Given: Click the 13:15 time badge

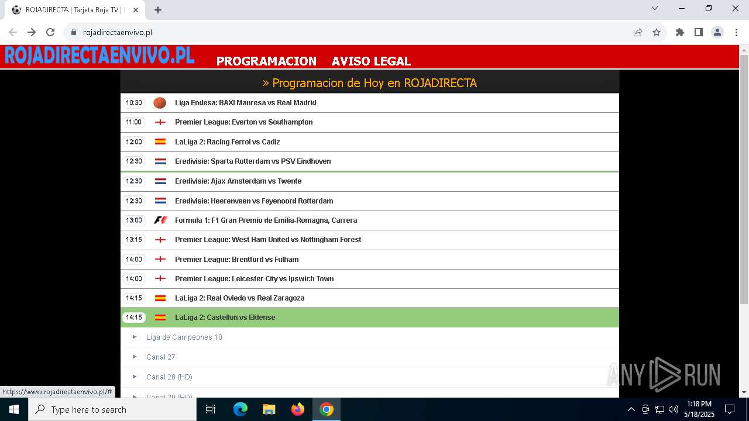Looking at the screenshot, I should 134,240.
